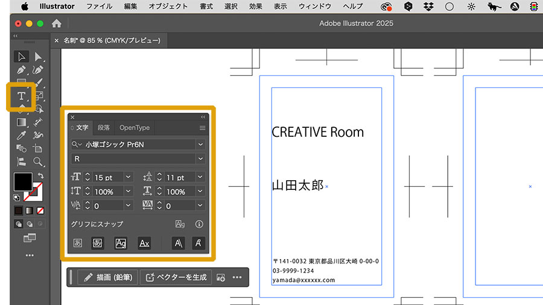Toggle Snap to Proximity Guides option
The image size is (543, 305).
click(x=144, y=243)
